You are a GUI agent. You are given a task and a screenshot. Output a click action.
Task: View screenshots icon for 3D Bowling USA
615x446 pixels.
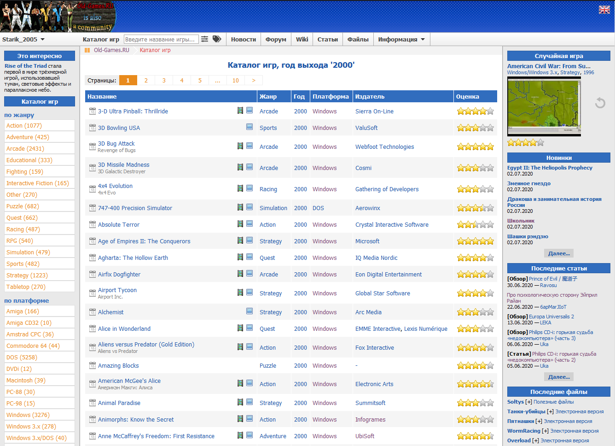(x=249, y=127)
